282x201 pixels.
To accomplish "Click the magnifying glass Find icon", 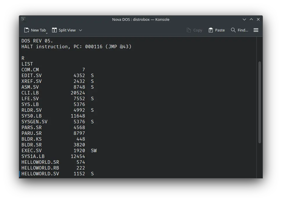I will pos(233,30).
